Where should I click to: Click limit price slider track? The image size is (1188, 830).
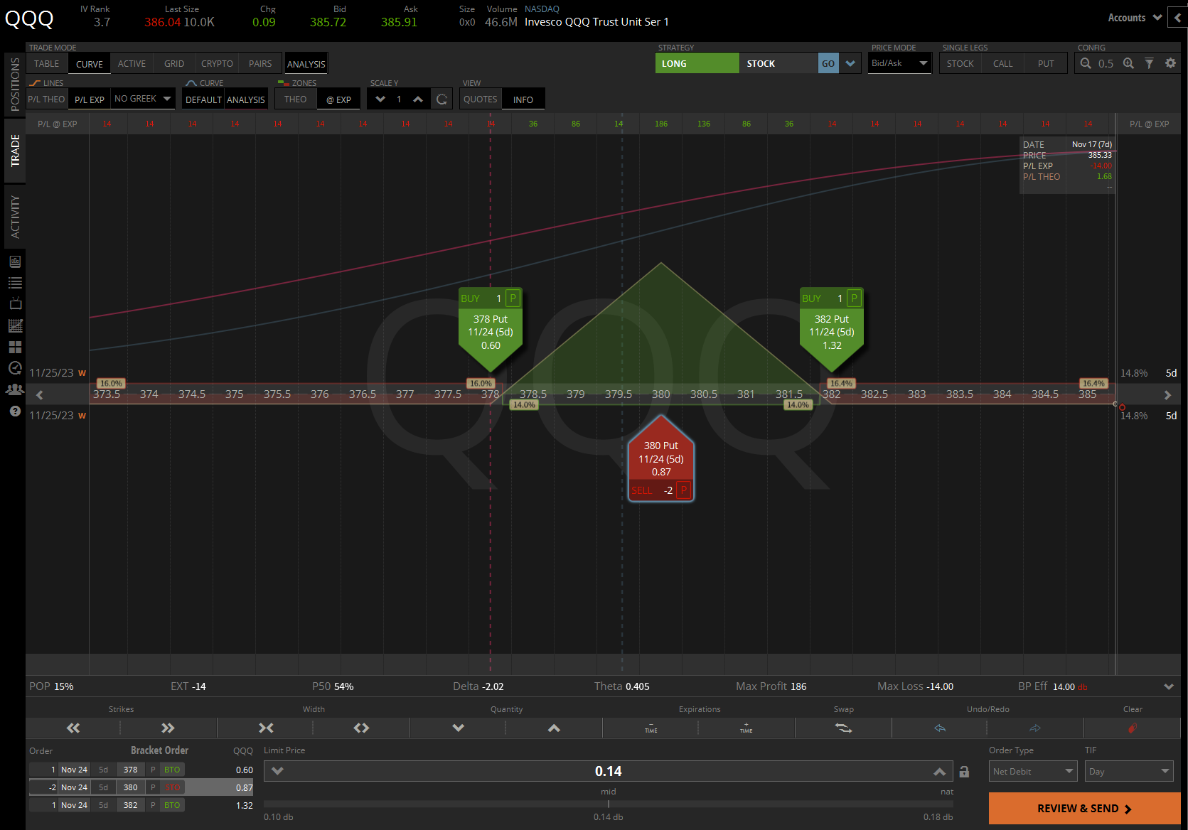[608, 804]
